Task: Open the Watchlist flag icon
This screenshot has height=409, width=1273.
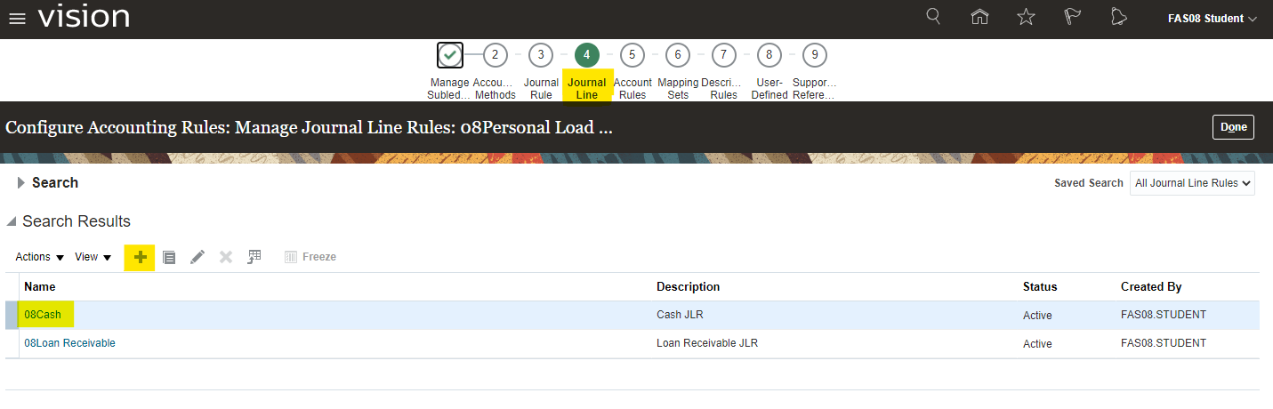Action: (1072, 17)
